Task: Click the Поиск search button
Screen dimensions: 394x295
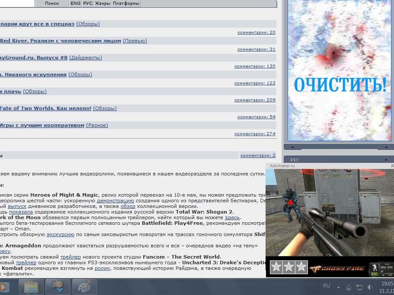Action: 52,3
